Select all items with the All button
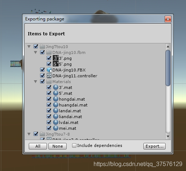186x171 pixels. [x=38, y=146]
